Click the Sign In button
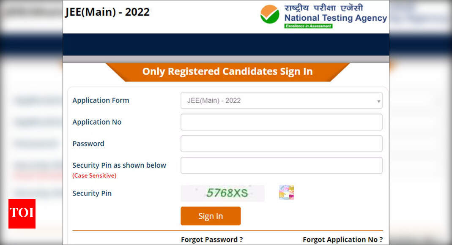The height and width of the screenshot is (245, 452). point(210,216)
